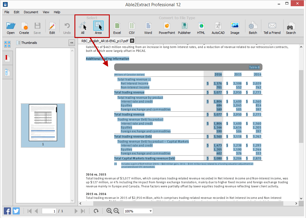Close the RBC_english_AR16-ENG_p17.pdf tab
This screenshot has height=218, width=306.
pyautogui.click(x=132, y=41)
